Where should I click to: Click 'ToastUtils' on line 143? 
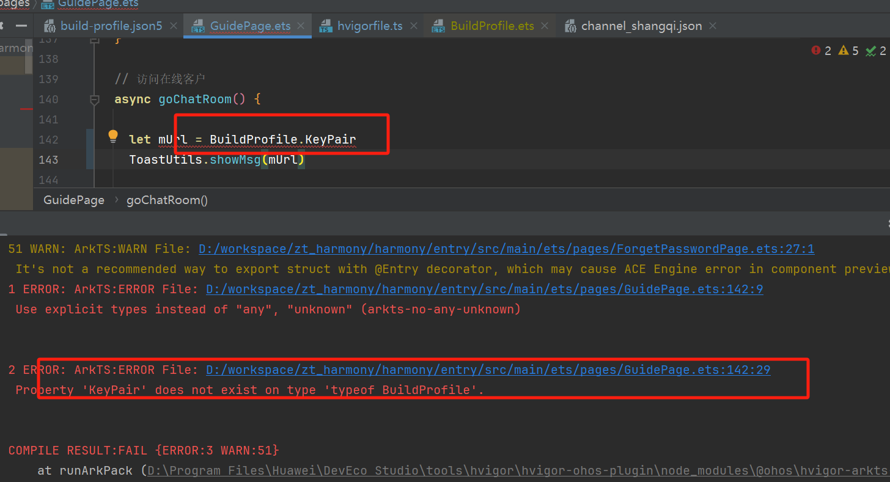[x=166, y=160]
